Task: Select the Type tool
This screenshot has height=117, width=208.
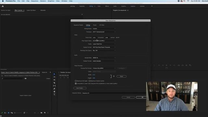Action: 54,95
